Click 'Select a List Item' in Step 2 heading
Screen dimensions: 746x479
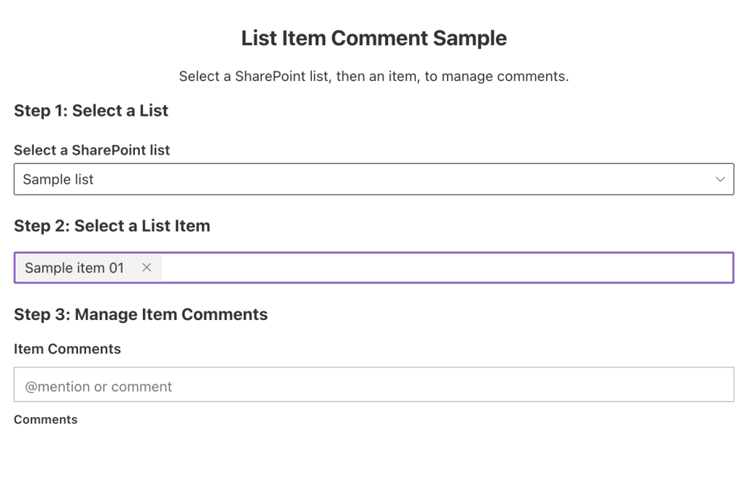(x=142, y=226)
